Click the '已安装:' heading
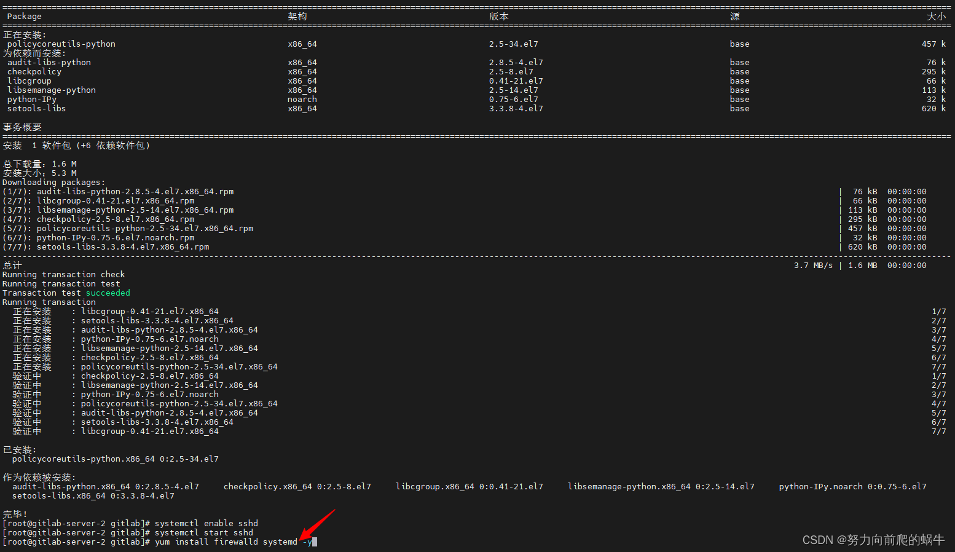The image size is (955, 552). [x=20, y=450]
